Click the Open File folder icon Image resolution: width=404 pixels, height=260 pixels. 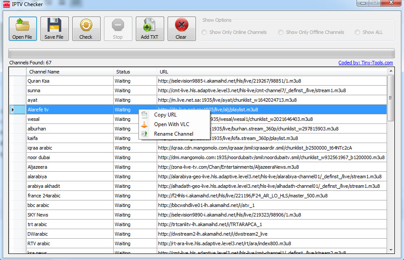(22, 25)
